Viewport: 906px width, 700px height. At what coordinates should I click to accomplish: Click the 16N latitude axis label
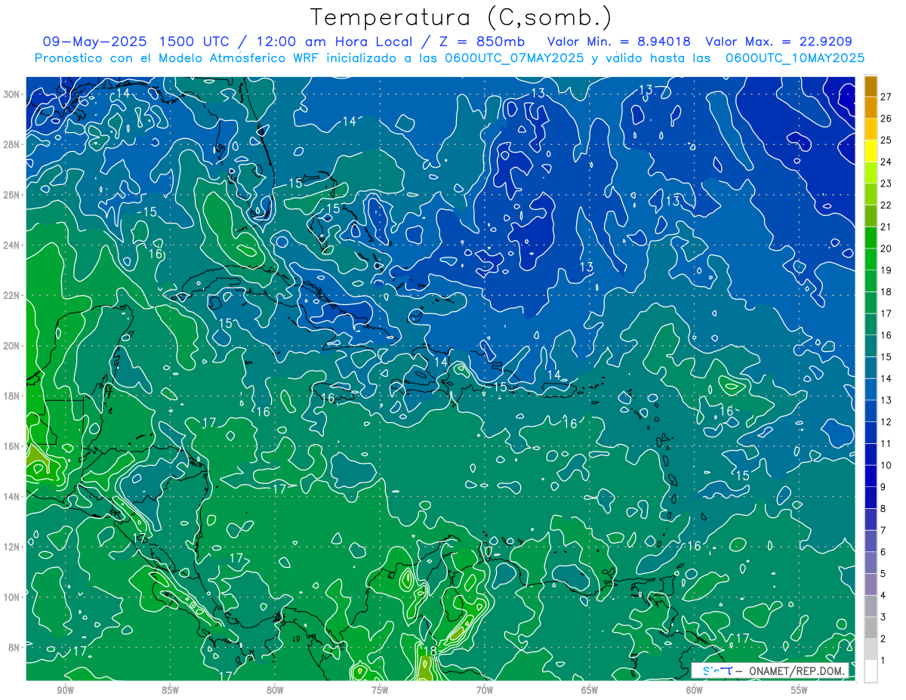point(12,446)
